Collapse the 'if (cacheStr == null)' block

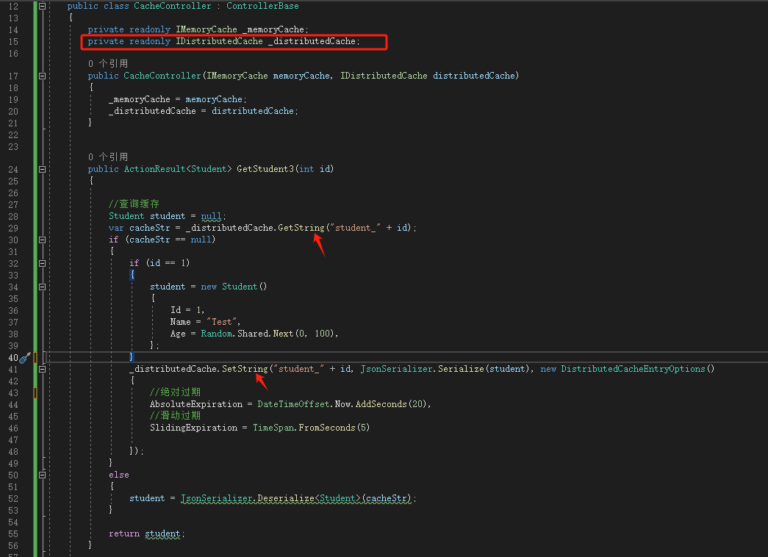click(42, 240)
